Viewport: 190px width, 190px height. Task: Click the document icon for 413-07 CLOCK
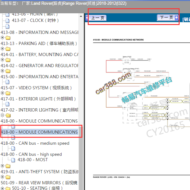tap(8, 21)
